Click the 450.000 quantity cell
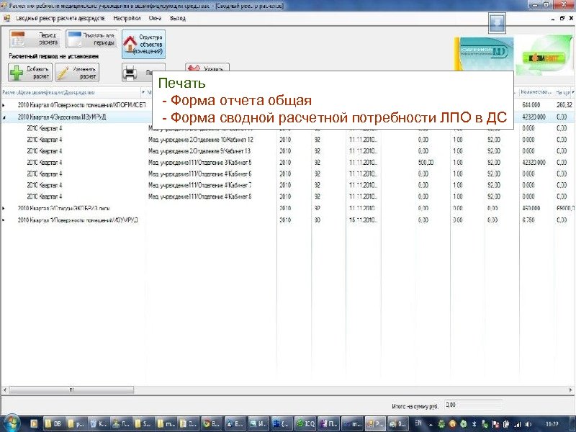Viewport: 576px width, 432px height. [531, 208]
